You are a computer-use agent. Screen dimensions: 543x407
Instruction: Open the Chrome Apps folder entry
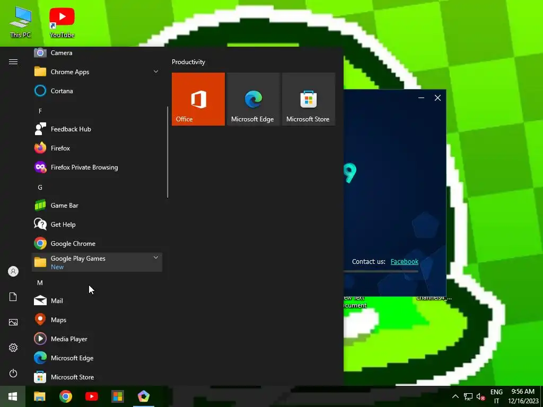click(x=97, y=72)
